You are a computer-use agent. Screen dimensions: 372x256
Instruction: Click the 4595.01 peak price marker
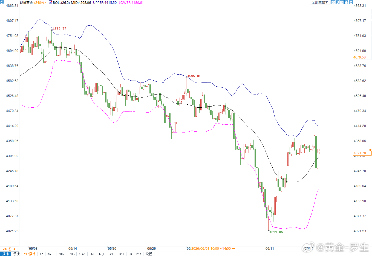[x=194, y=76]
